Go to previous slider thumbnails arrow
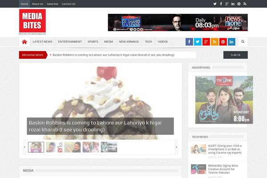 tap(24, 147)
